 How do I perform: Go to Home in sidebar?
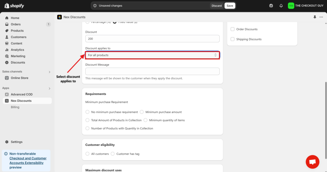click(15, 18)
